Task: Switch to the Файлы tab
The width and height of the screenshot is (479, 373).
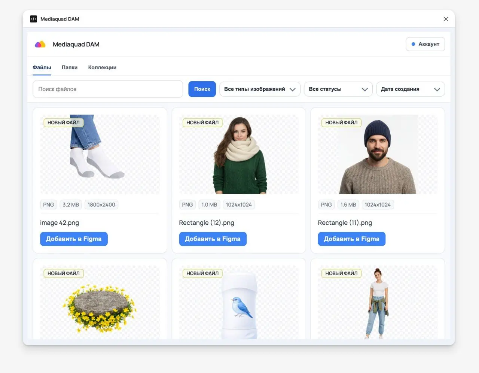Action: (x=42, y=67)
